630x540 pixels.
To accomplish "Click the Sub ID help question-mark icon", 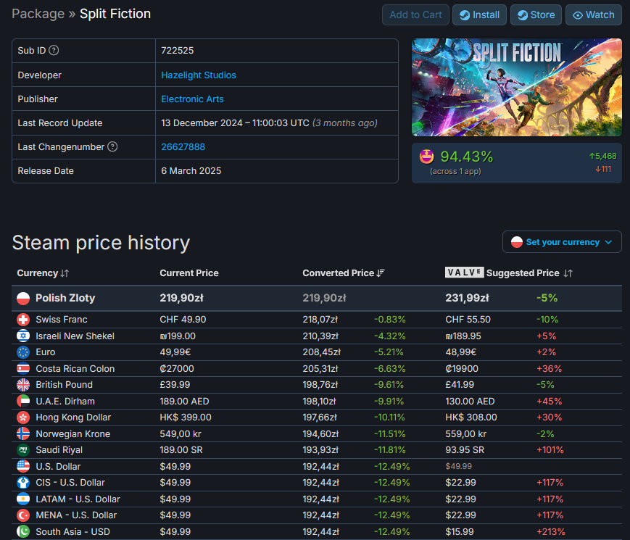I will pos(54,50).
